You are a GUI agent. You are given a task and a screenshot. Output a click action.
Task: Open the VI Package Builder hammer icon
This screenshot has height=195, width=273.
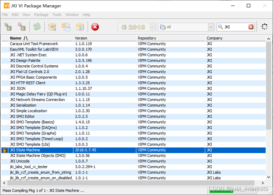[52, 27]
